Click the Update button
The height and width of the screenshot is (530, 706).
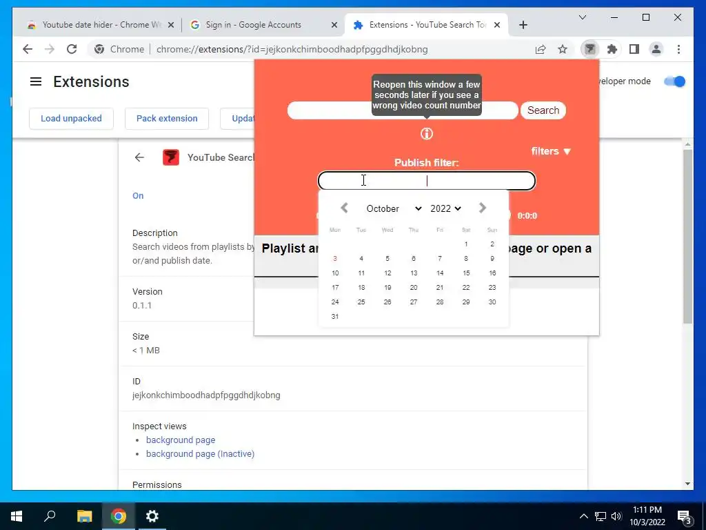(237, 119)
